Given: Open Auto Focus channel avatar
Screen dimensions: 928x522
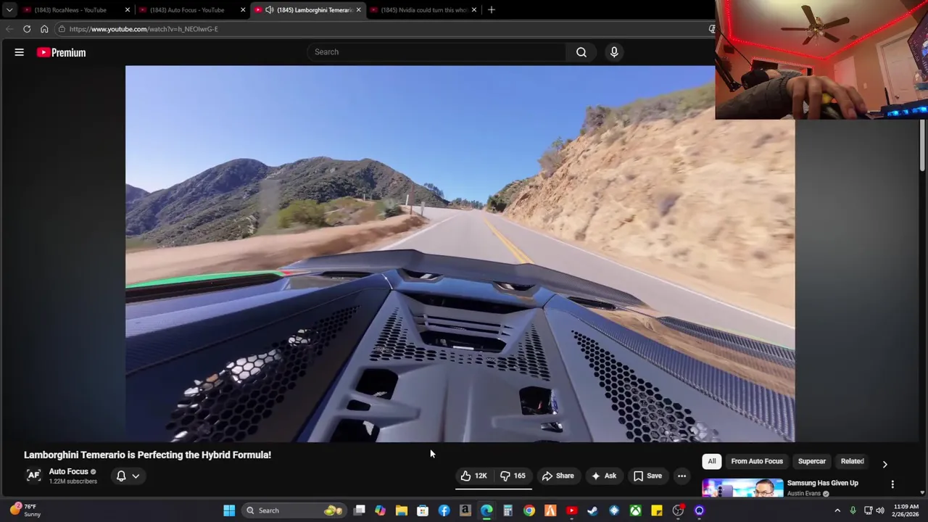Looking at the screenshot, I should point(33,476).
